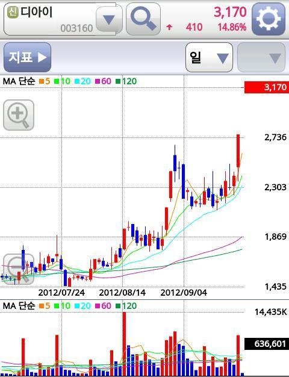
Task: Zoom out the chart with minus magnifier
Action: [x=19, y=269]
